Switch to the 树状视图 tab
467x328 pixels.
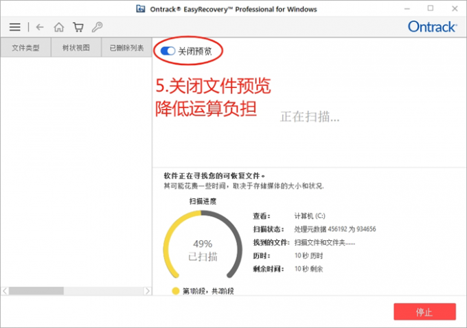point(76,47)
